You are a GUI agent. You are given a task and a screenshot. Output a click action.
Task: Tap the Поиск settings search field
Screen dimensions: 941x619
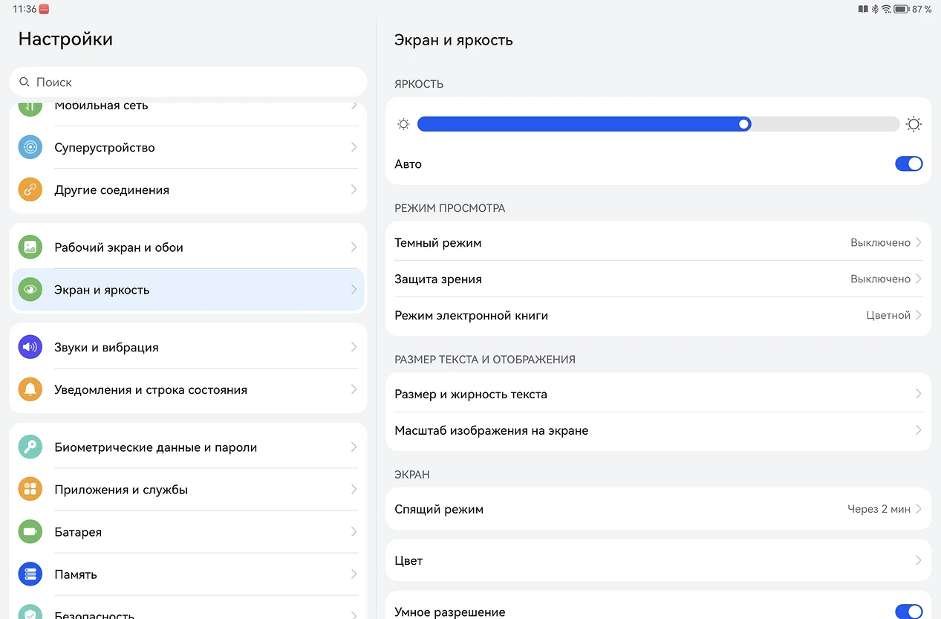pos(188,82)
